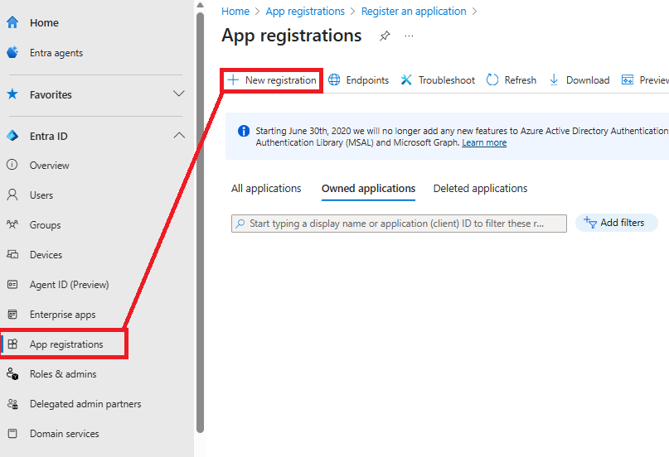669x457 pixels.
Task: Click the Endpoints globe icon
Action: point(334,80)
